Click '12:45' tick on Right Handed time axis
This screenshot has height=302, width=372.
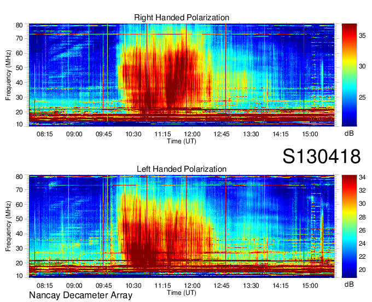click(222, 134)
